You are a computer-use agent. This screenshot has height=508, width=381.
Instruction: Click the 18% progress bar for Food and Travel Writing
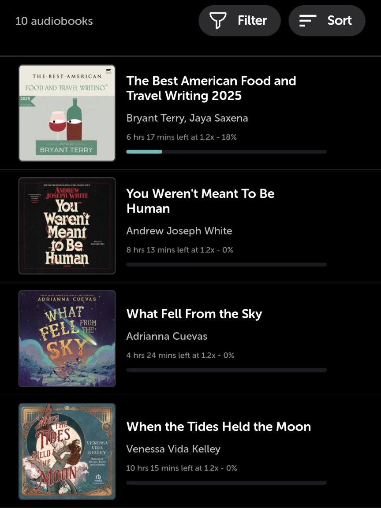pos(226,152)
